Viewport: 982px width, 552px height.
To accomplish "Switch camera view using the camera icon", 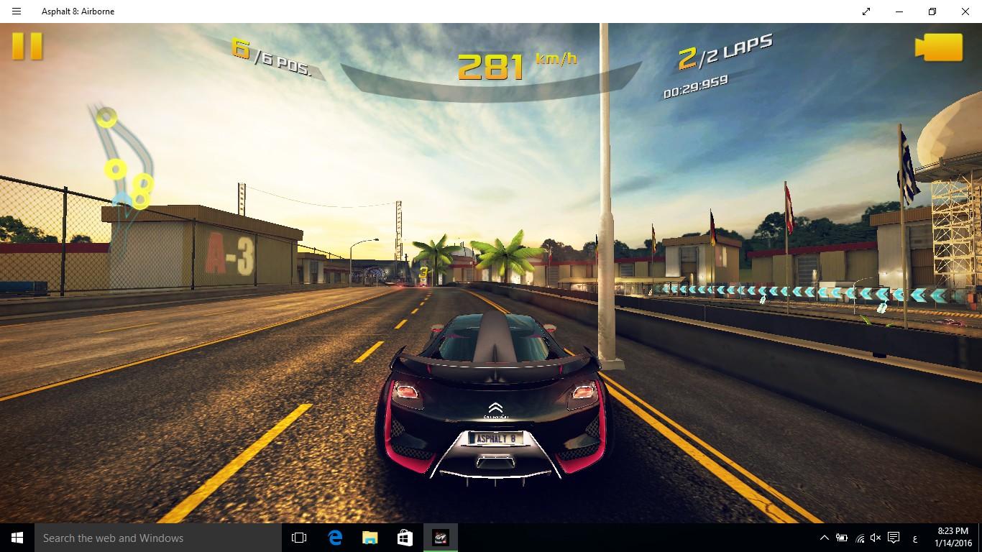I will 938,47.
